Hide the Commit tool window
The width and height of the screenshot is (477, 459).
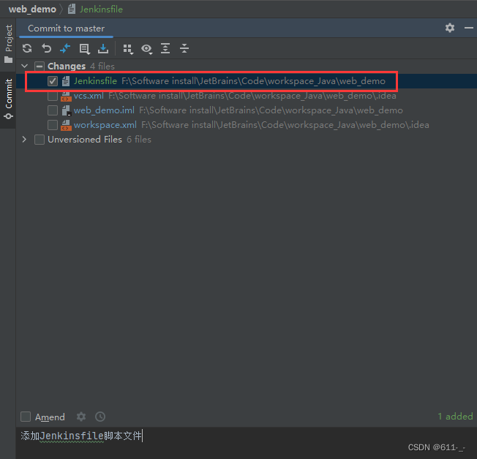pyautogui.click(x=469, y=28)
